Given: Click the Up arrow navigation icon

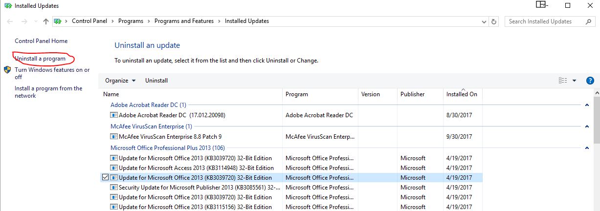Looking at the screenshot, I should [46, 21].
